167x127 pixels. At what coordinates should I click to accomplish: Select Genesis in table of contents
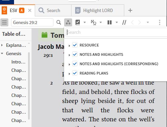tap(14, 53)
